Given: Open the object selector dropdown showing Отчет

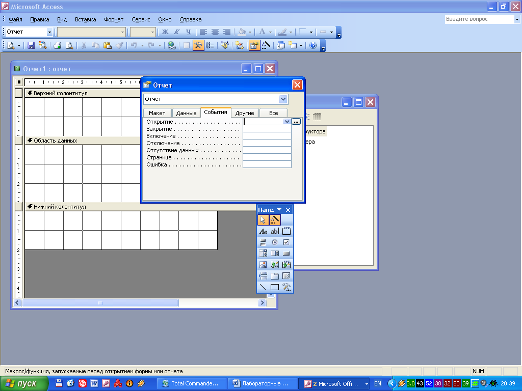Looking at the screenshot, I should click(49, 32).
